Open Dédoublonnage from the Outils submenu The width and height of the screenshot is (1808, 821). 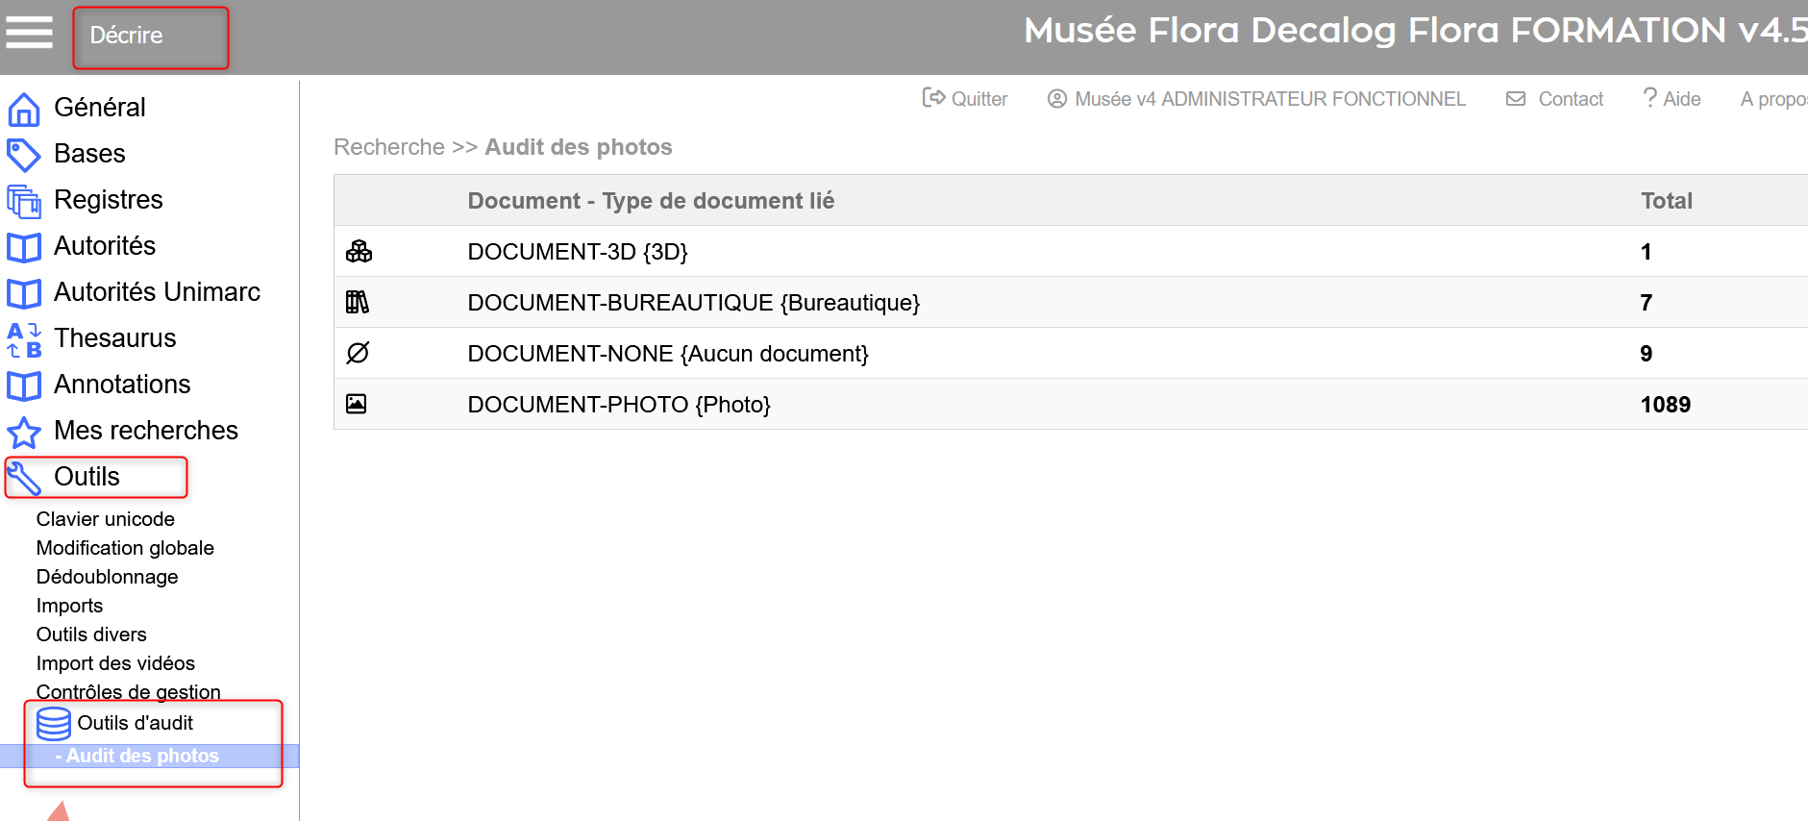tap(107, 577)
